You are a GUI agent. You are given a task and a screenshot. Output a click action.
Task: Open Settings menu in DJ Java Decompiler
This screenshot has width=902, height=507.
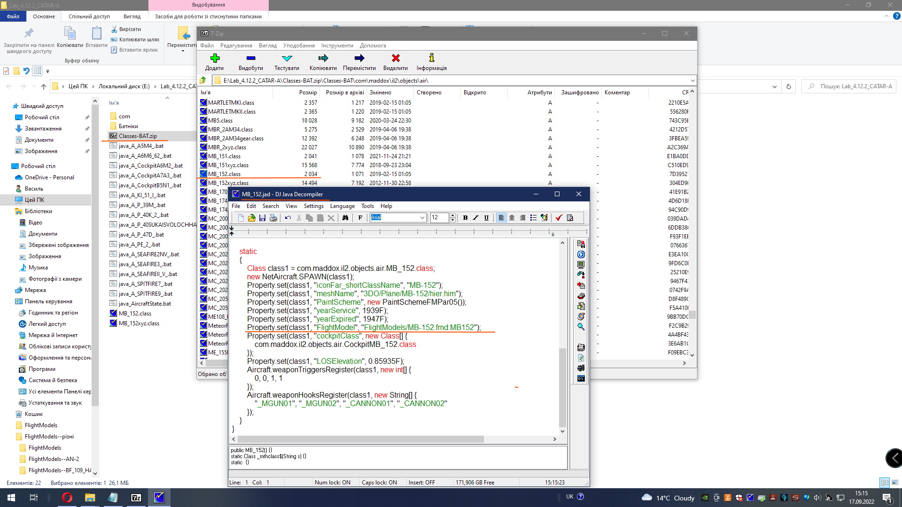coord(313,206)
